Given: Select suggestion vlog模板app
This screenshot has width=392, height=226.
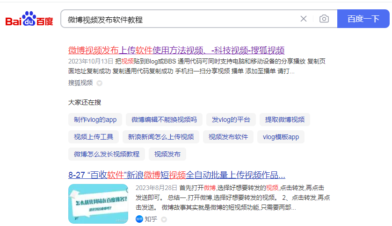Looking at the screenshot, I should coord(281,137).
